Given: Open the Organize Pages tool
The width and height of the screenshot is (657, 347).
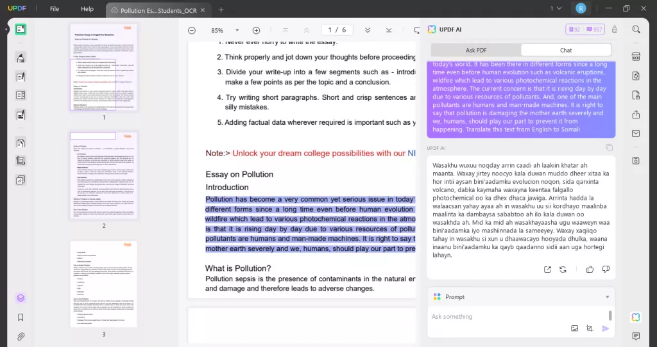Looking at the screenshot, I should point(21,95).
